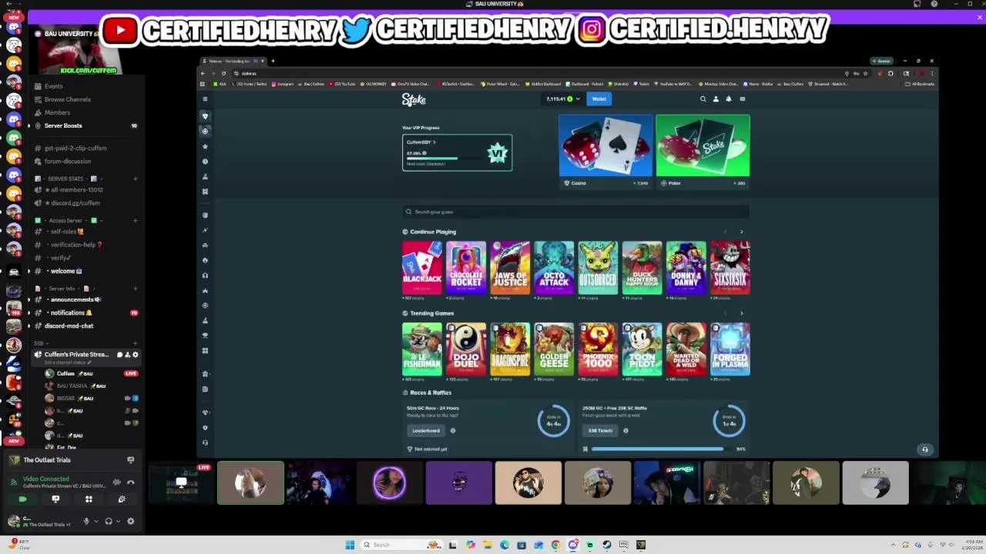Open the Chocolate Rocket game
The width and height of the screenshot is (986, 554).
[466, 268]
